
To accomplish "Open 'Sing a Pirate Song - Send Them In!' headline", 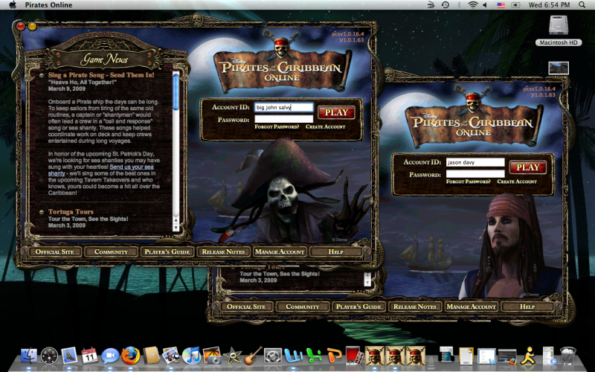I will point(101,75).
